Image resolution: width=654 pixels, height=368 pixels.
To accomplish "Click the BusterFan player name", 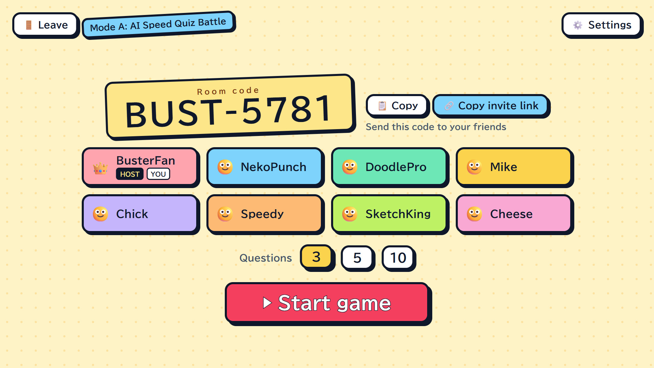I will tap(146, 160).
